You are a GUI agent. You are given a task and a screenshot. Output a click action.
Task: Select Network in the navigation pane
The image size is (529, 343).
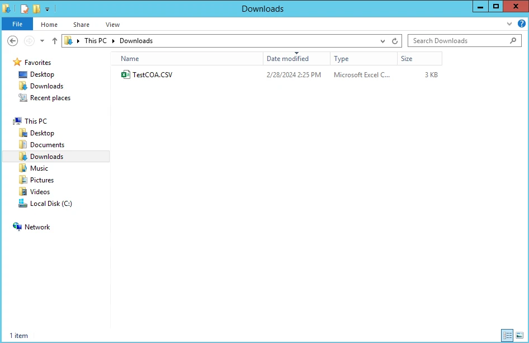(x=37, y=227)
